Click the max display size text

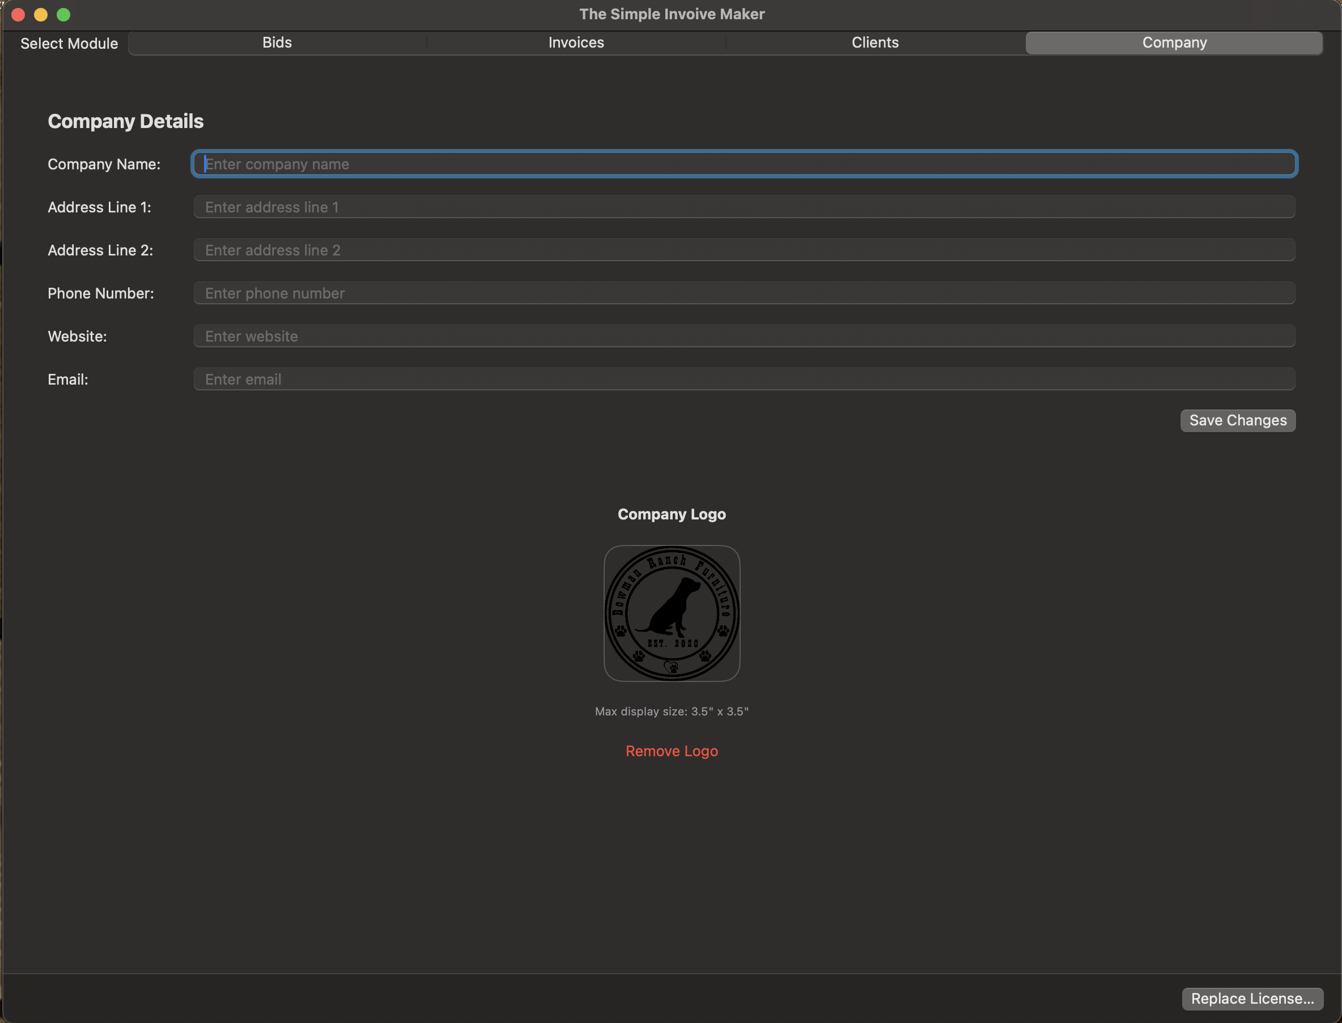[672, 711]
